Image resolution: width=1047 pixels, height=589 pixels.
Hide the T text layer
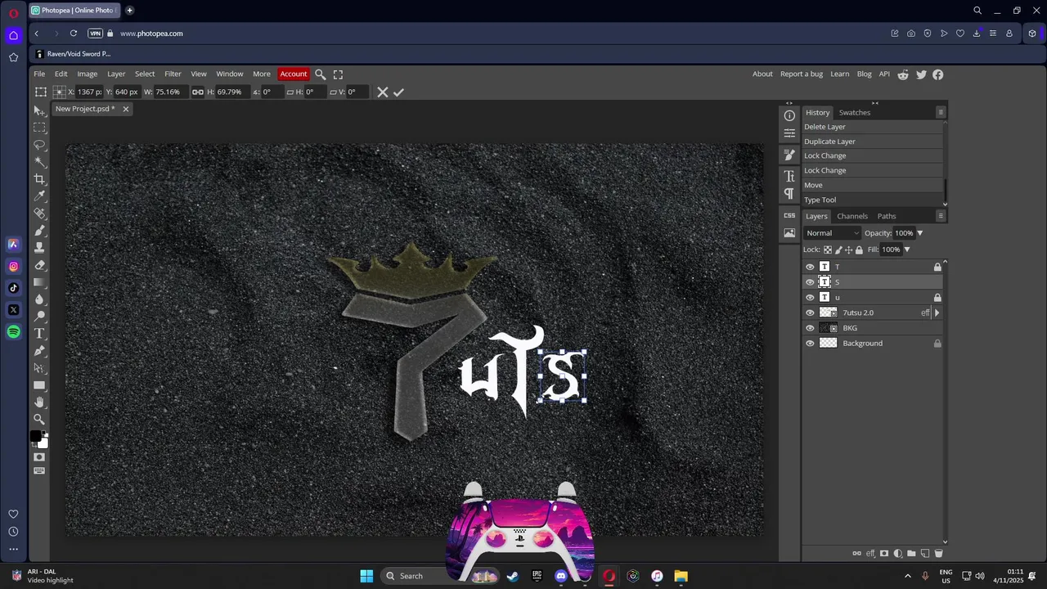[x=810, y=267]
